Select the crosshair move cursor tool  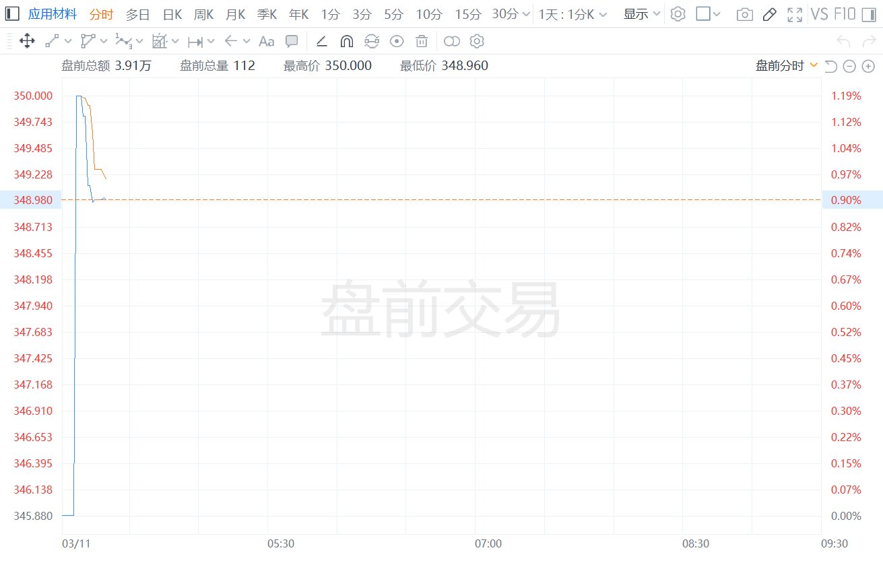(x=27, y=42)
